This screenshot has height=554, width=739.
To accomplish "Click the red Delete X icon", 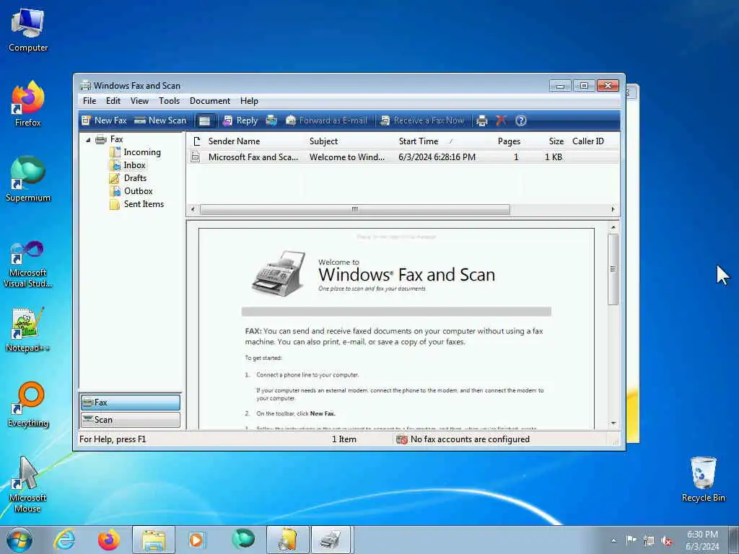I will click(x=501, y=120).
